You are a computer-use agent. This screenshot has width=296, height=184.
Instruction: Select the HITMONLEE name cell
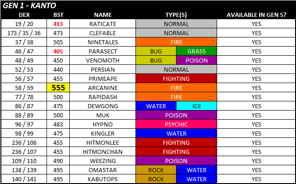[103, 142]
